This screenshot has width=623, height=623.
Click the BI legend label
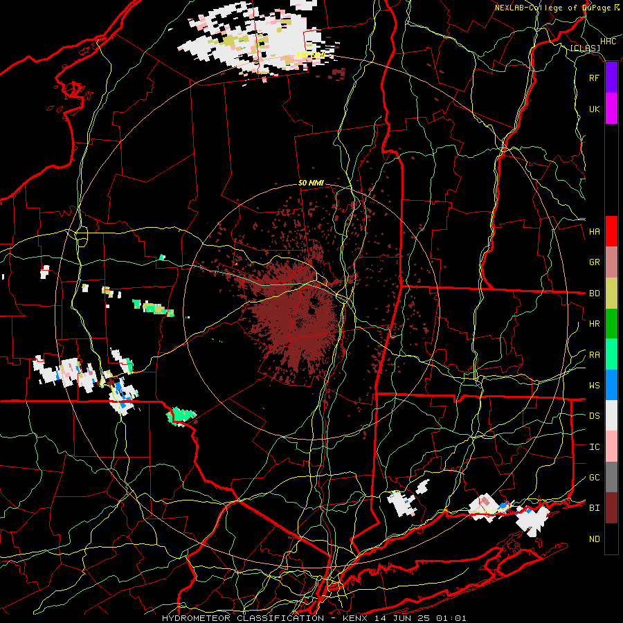(x=594, y=508)
